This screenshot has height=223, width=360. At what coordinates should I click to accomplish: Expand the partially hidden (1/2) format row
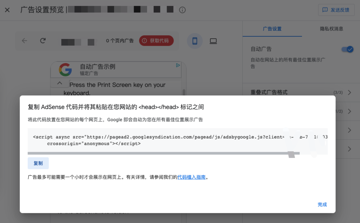(x=349, y=111)
